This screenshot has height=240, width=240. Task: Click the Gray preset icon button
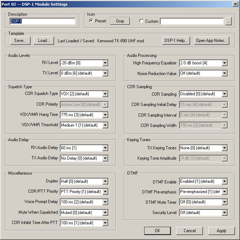120,21
